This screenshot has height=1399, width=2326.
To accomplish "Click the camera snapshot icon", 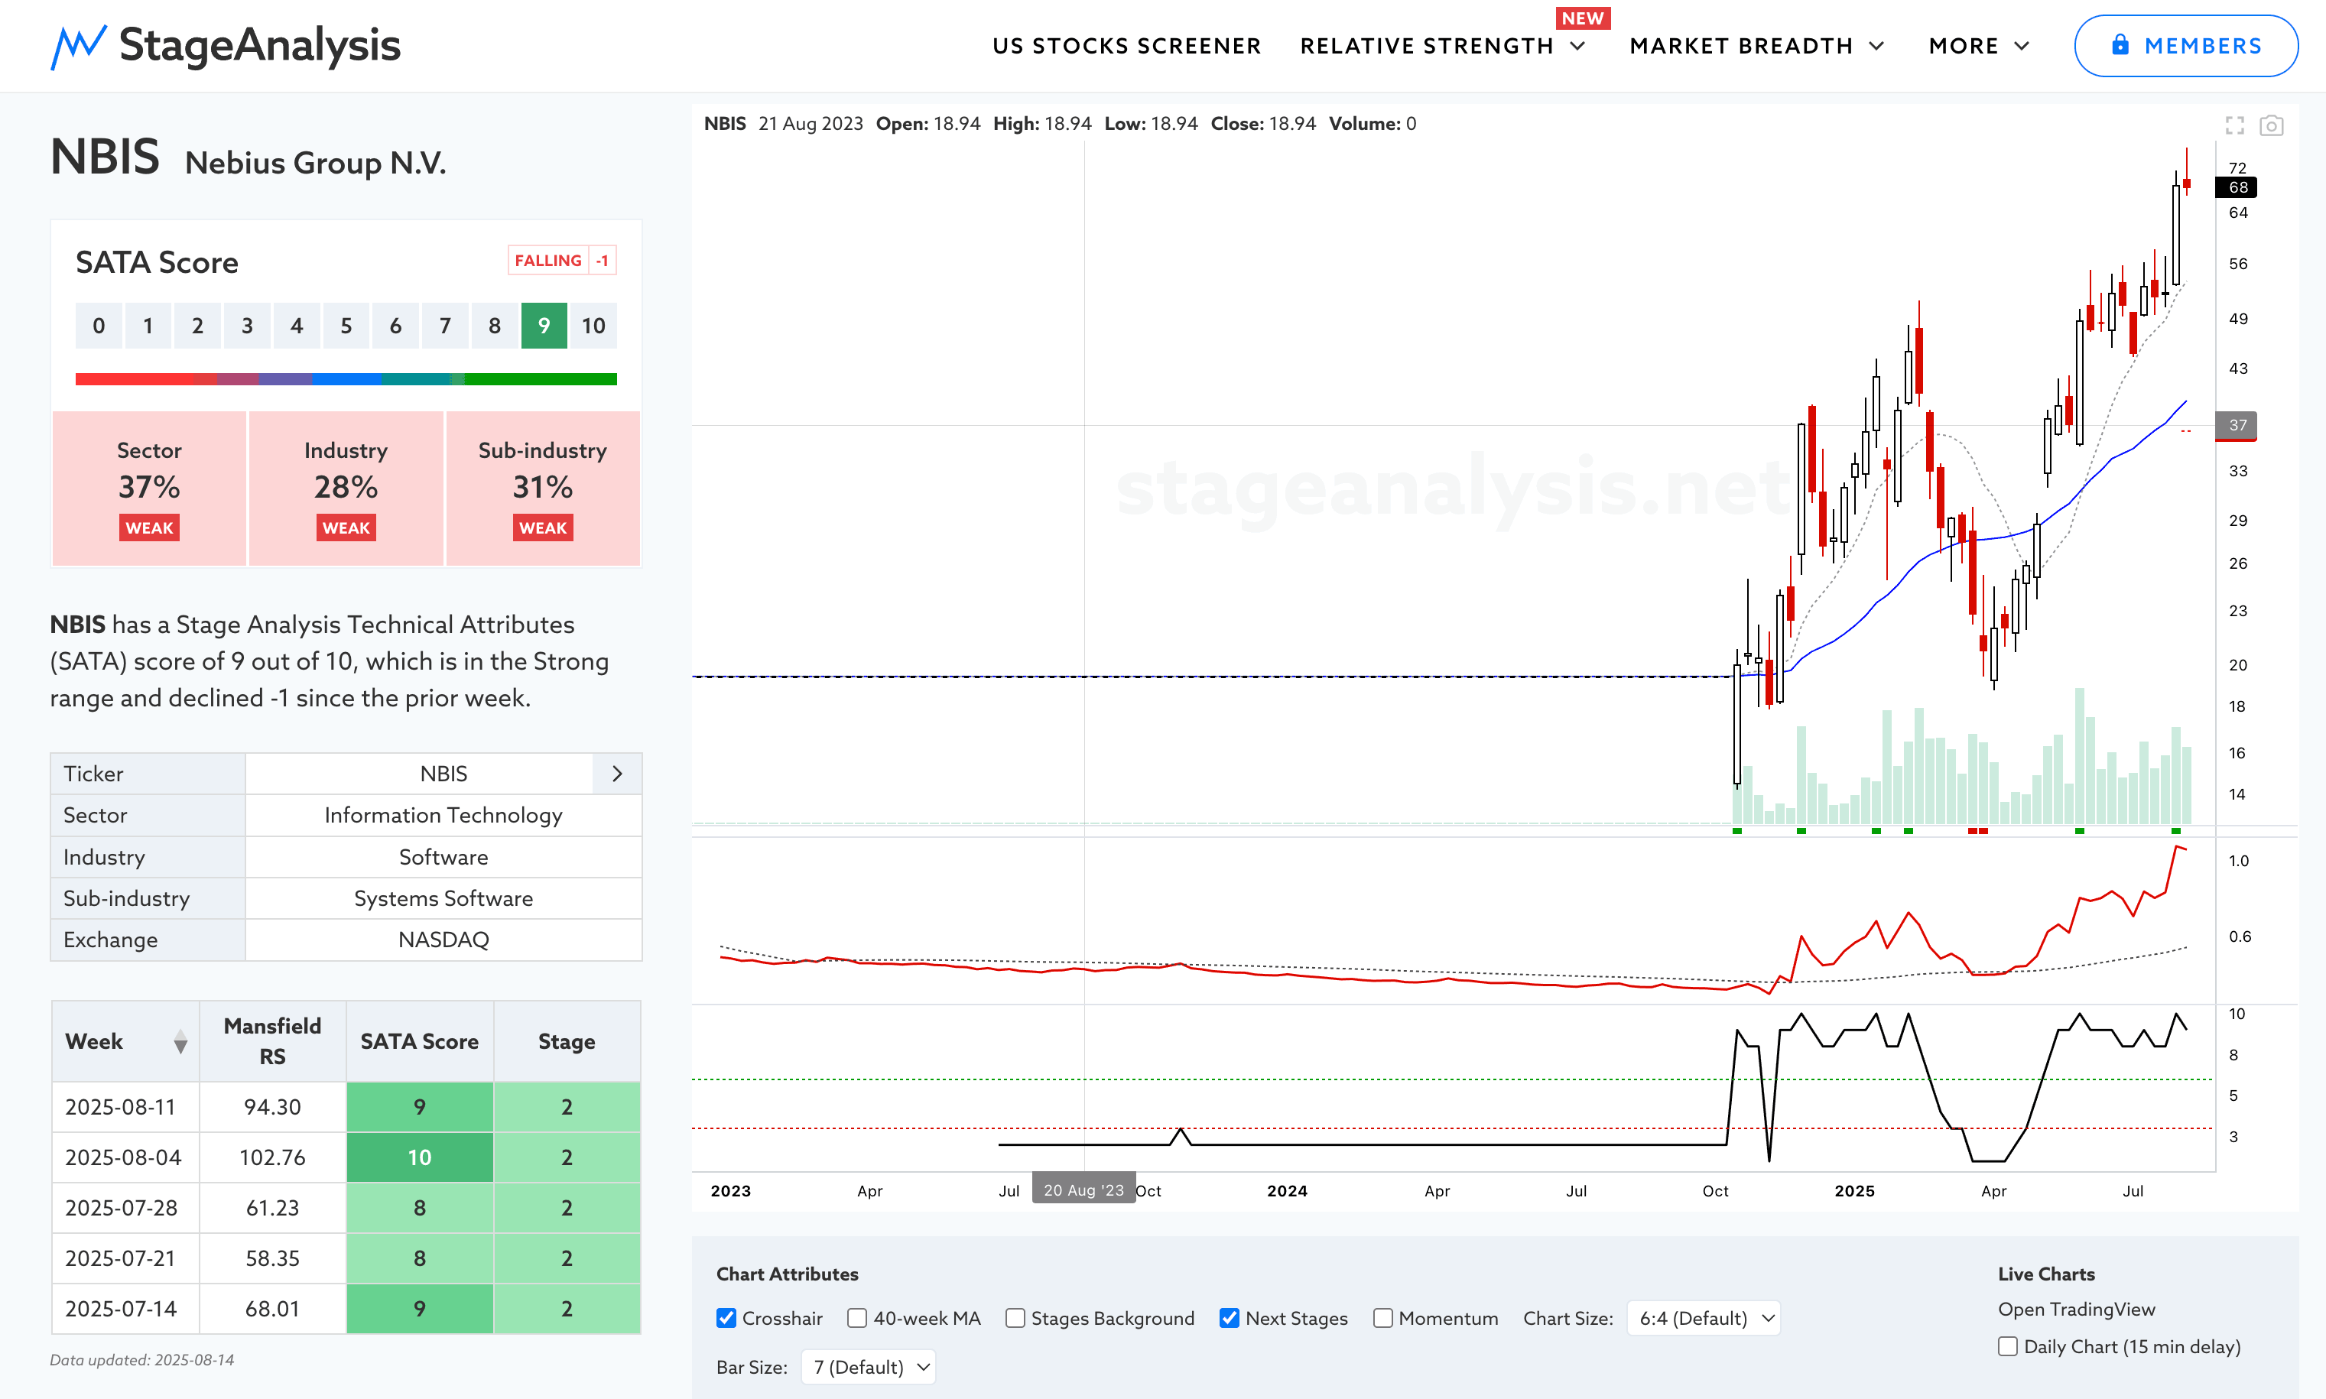I will [2271, 125].
